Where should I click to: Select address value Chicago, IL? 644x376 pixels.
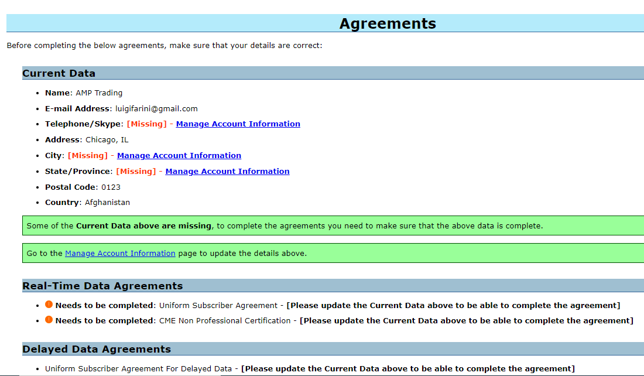pyautogui.click(x=107, y=140)
